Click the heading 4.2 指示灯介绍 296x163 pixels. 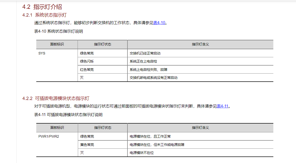(42, 7)
